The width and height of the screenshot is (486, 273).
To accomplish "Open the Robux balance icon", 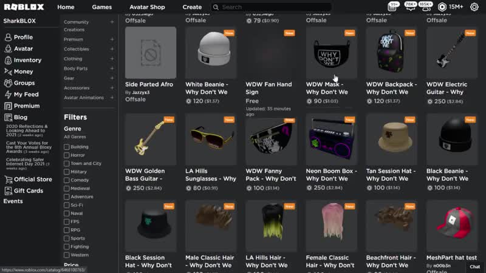I will click(442, 7).
